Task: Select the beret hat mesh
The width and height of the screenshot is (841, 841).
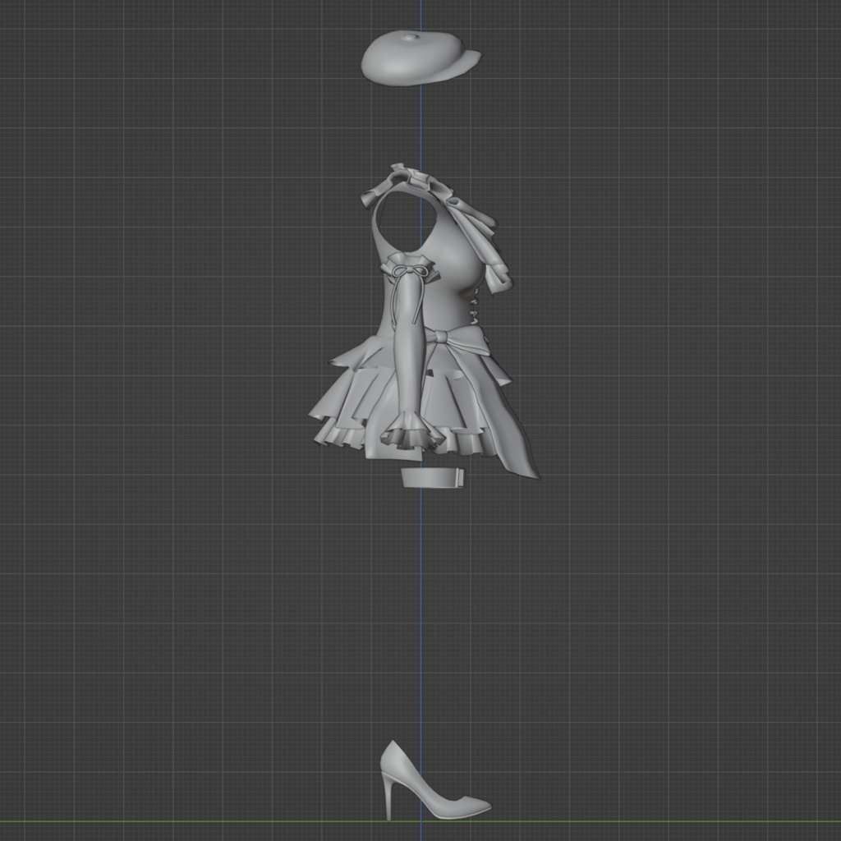Action: pos(420,58)
